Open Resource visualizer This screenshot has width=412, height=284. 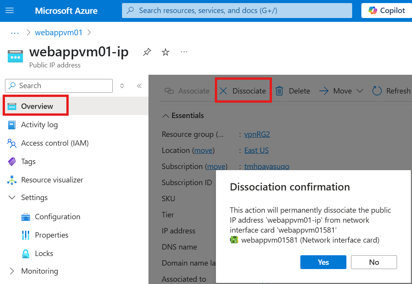click(52, 180)
